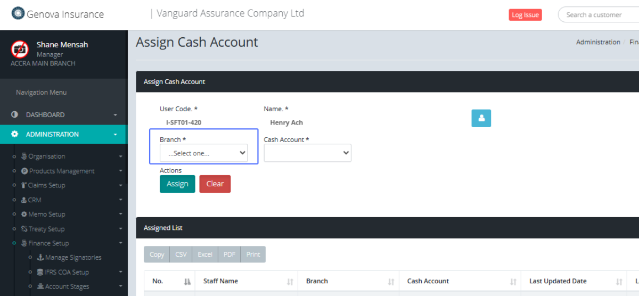Expand Products Management submenu
The width and height of the screenshot is (639, 296).
point(62,171)
